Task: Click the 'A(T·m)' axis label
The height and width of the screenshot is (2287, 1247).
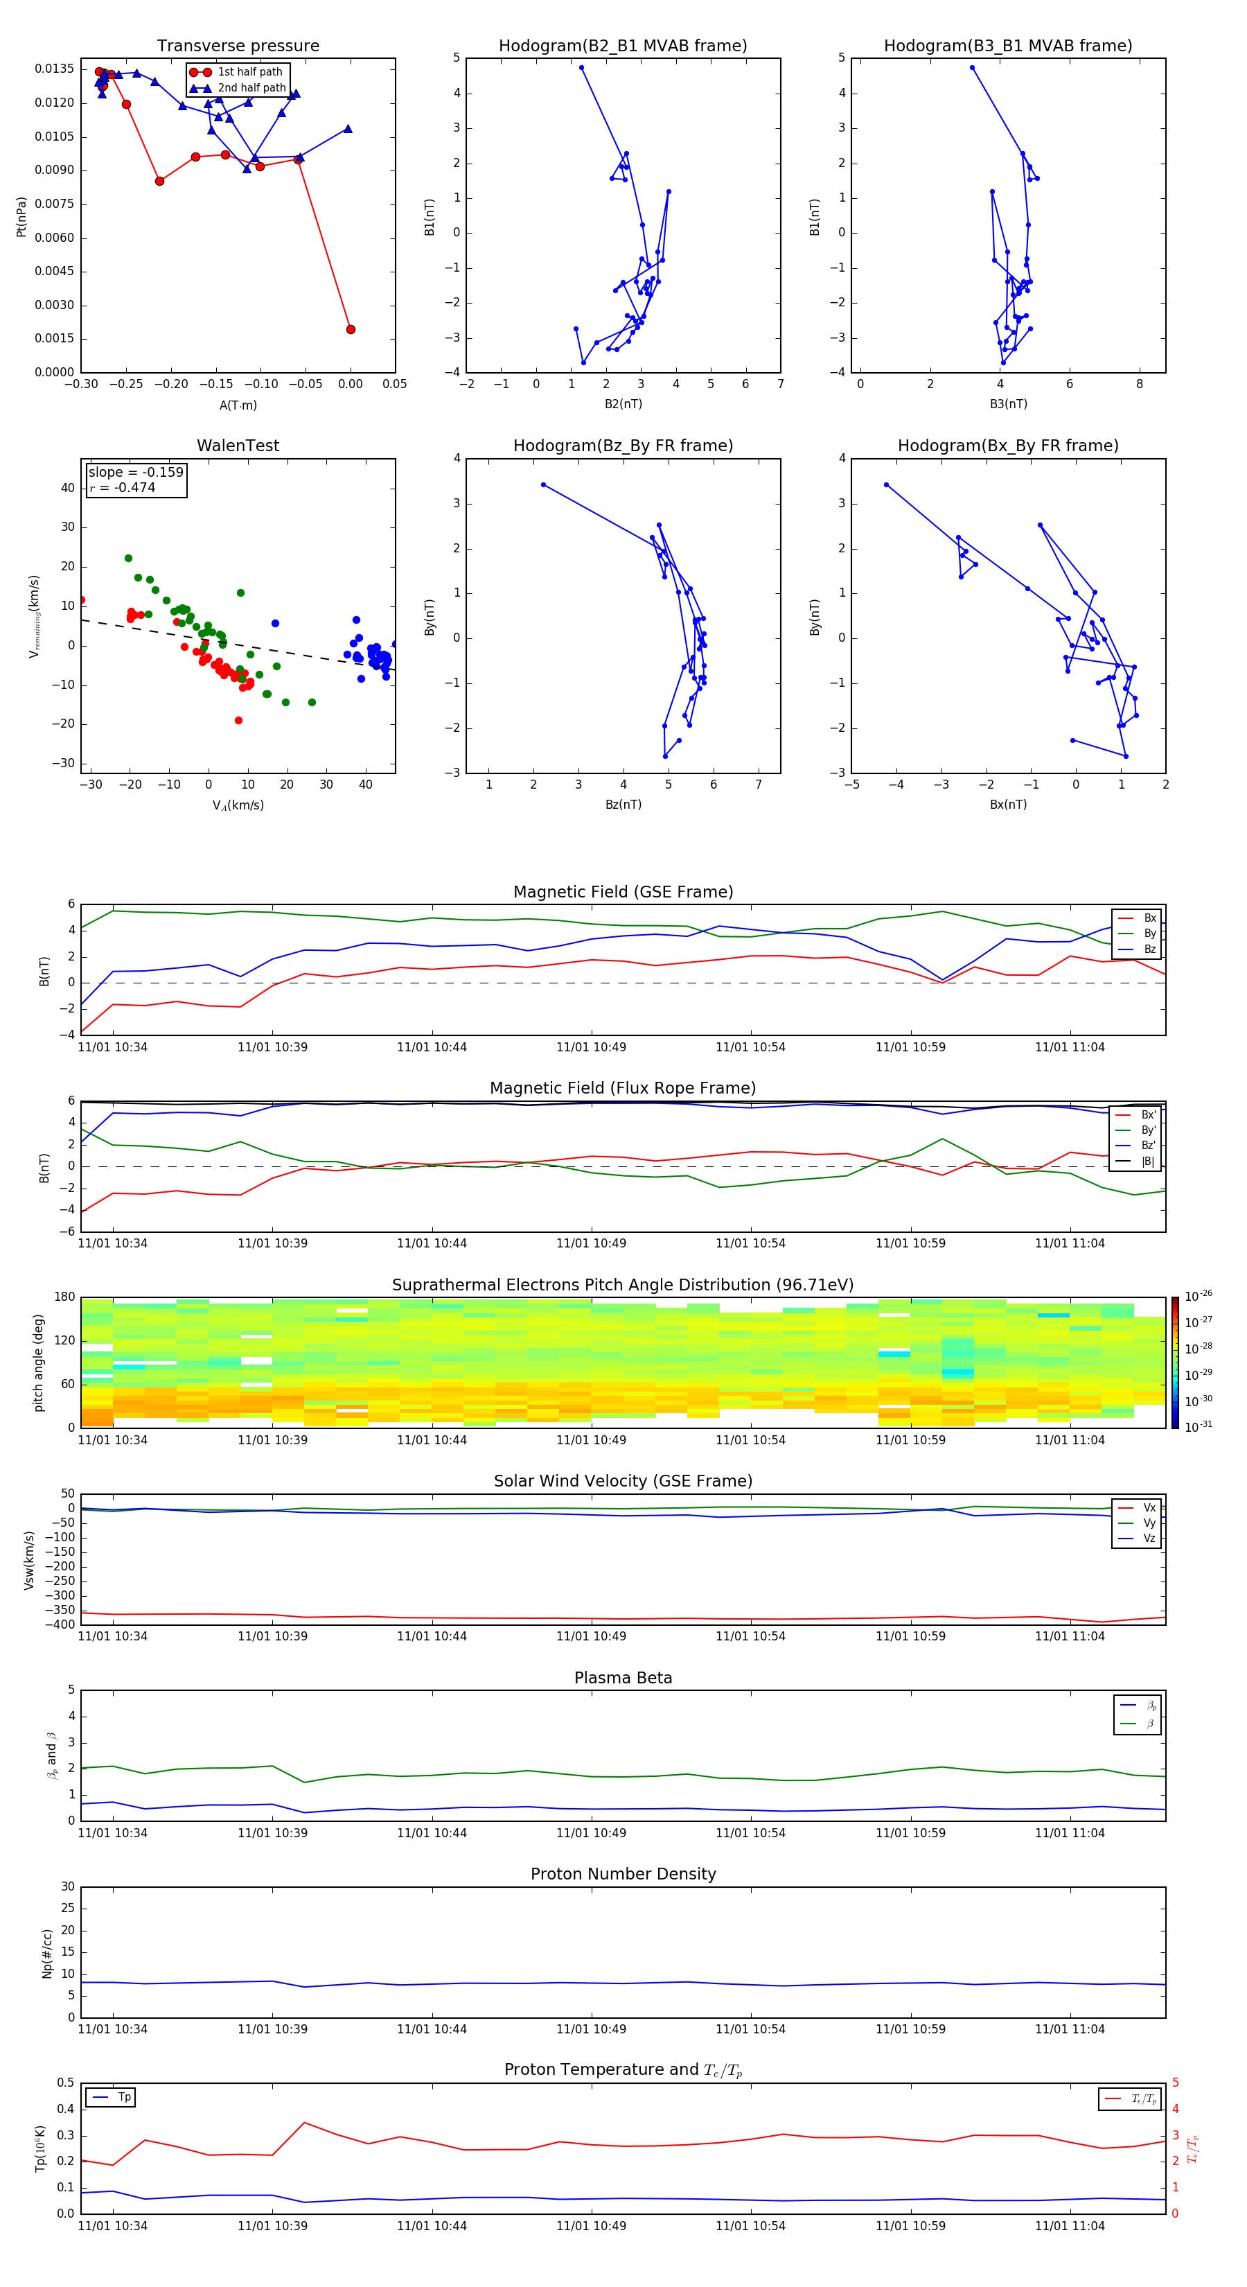Action: [238, 405]
